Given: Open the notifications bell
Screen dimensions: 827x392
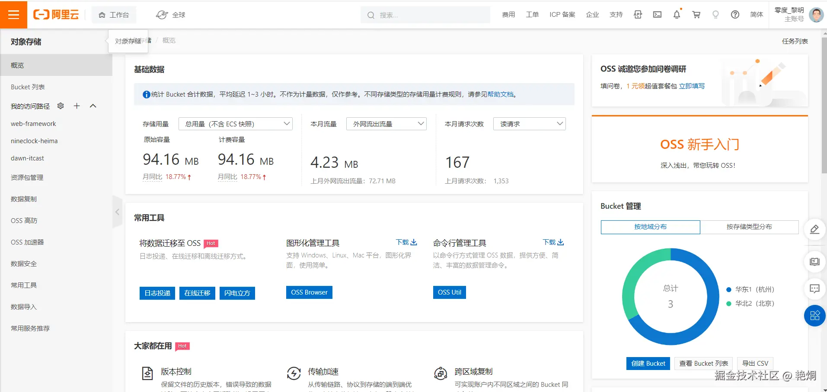Looking at the screenshot, I should coord(677,15).
